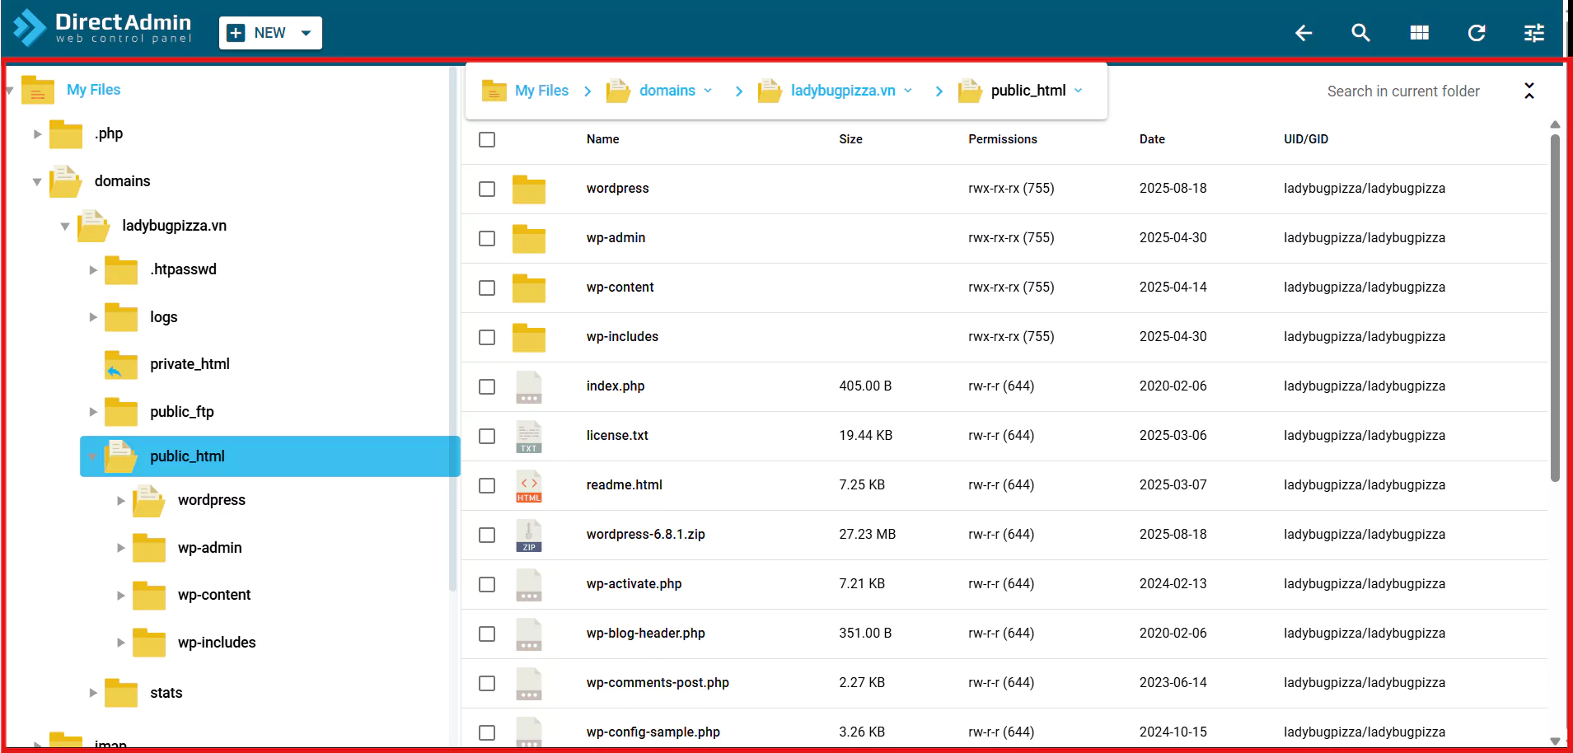1573x753 pixels.
Task: Click the scroll-down arrow of file list
Action: [1555, 741]
